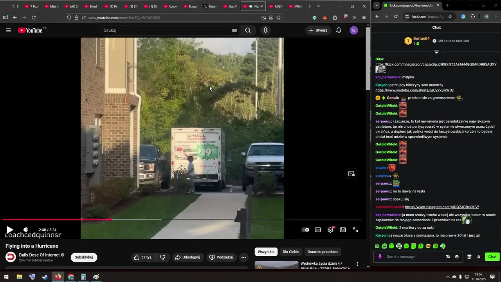This screenshot has width=501, height=282.
Task: Open swinkamorska's instagram.com link
Action: tap(442, 207)
